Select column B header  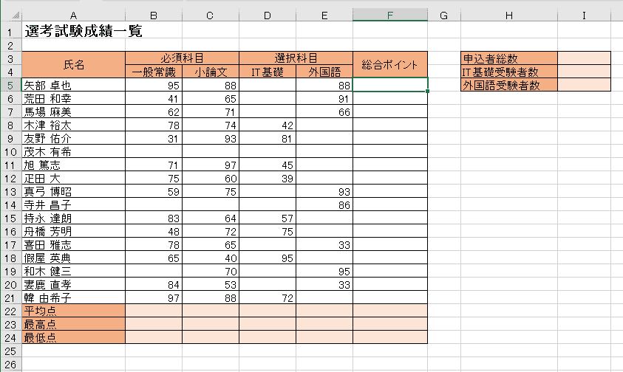[x=154, y=15]
